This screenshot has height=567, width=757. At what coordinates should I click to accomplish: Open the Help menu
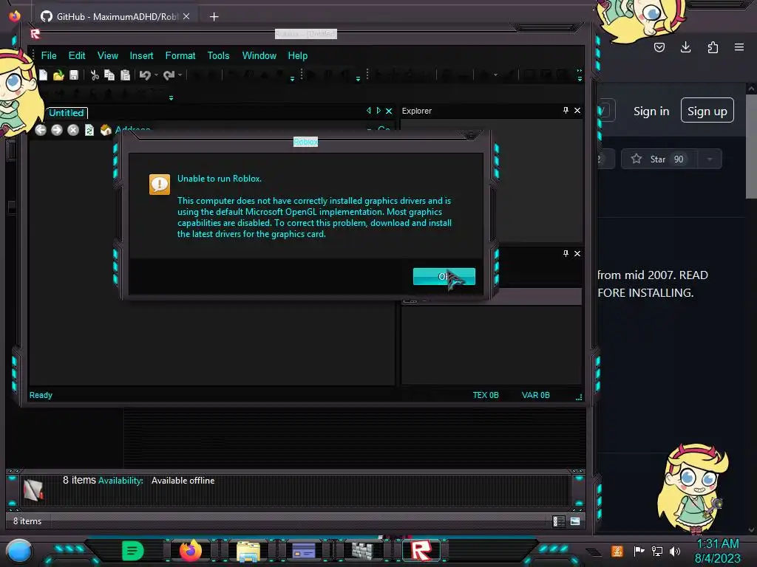click(x=297, y=55)
